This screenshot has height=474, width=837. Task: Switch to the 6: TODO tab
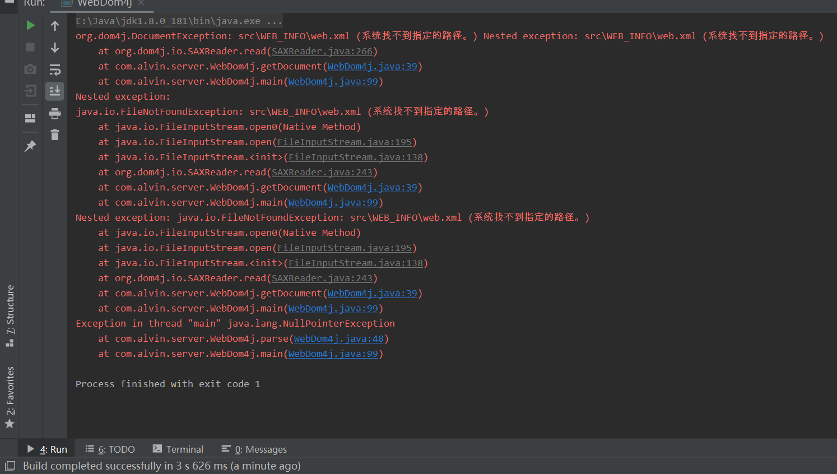click(110, 449)
